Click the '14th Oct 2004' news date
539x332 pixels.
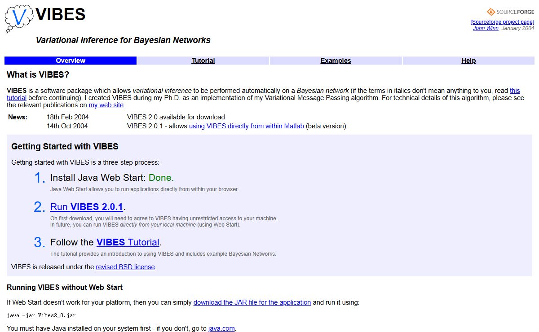[67, 126]
